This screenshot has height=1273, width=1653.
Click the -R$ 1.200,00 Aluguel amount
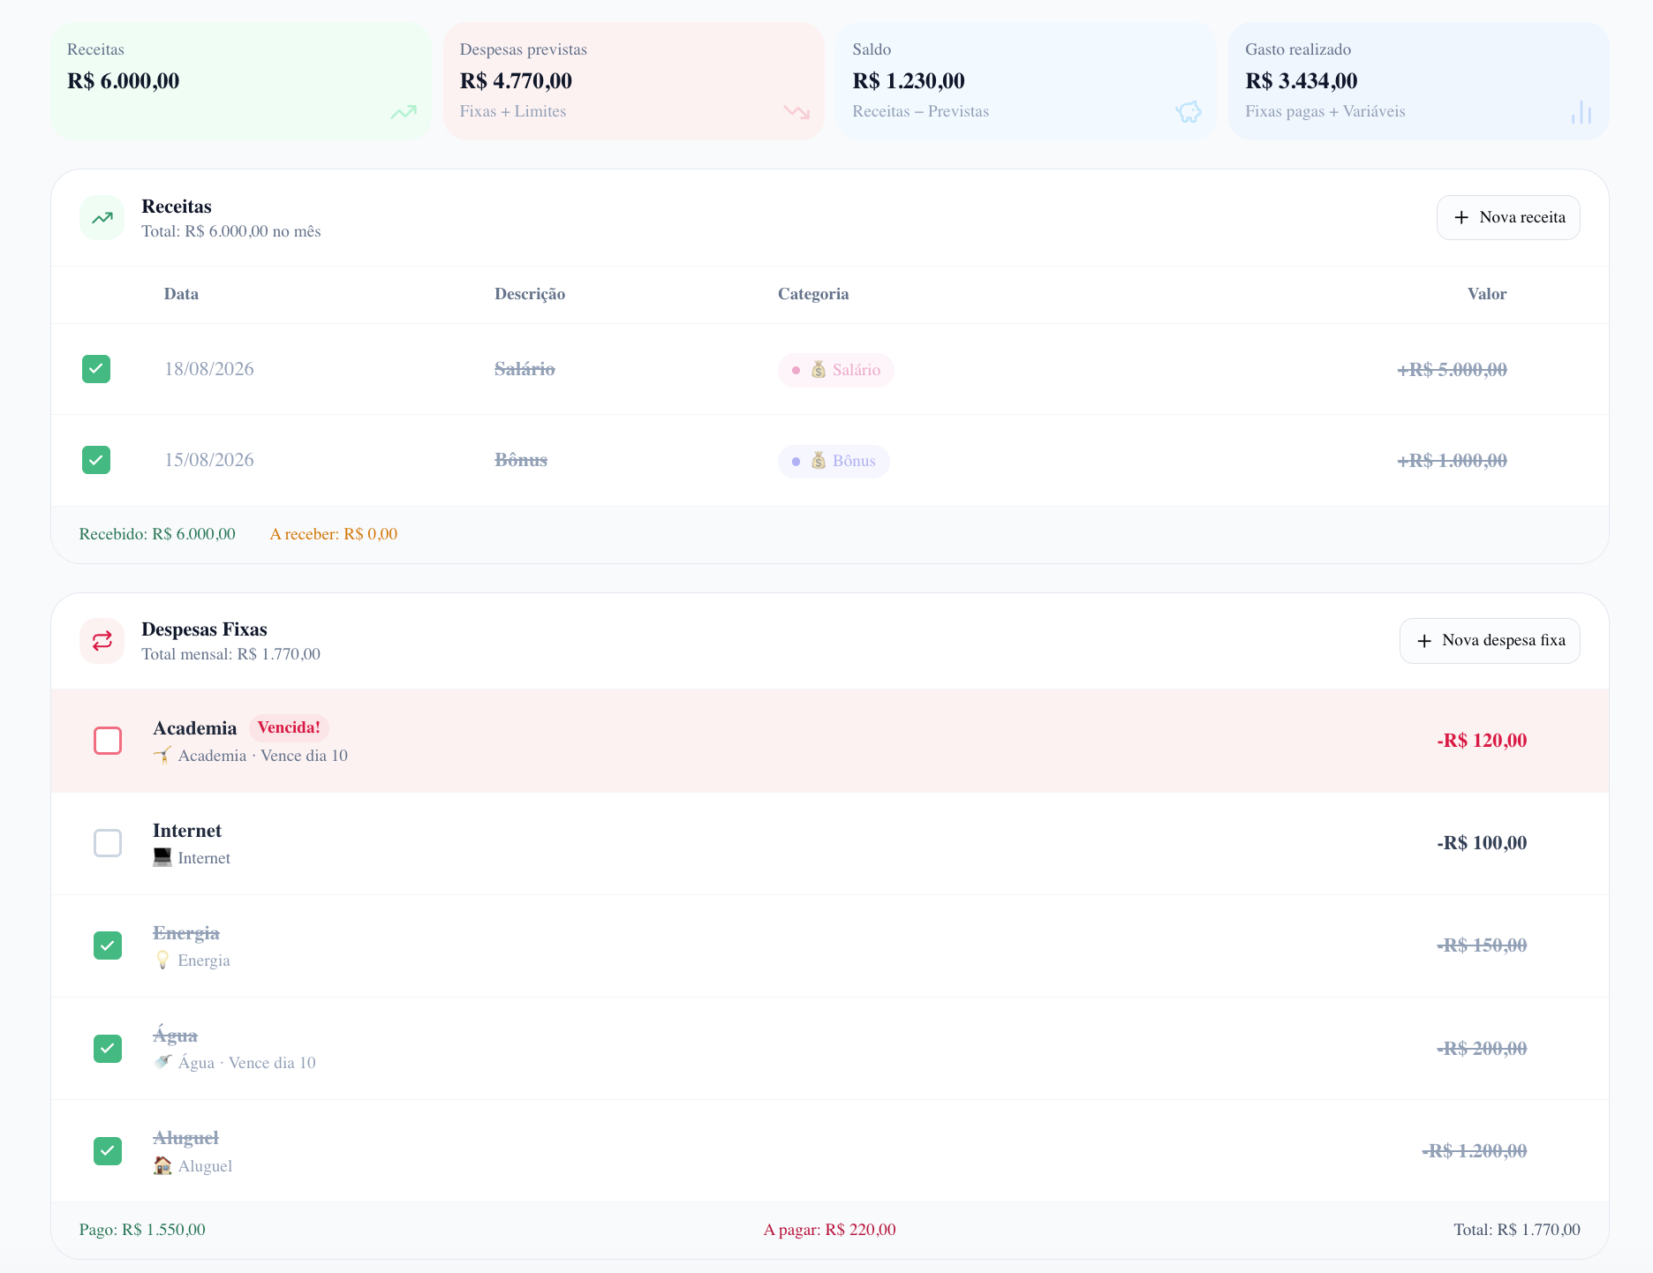point(1475,1151)
